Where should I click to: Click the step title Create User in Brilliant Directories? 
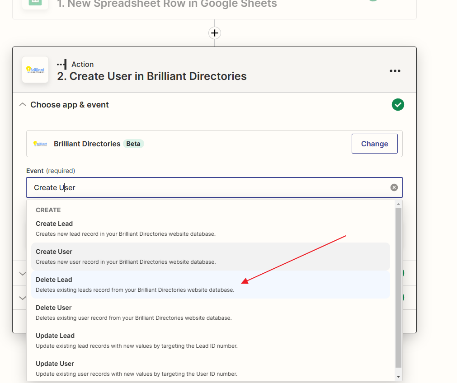coord(152,76)
